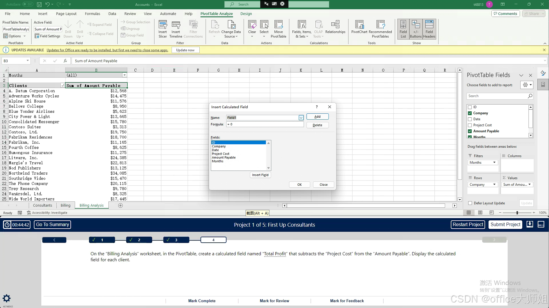Toggle the +/- Buttons display
Viewport: 549px width, 308px height.
(x=416, y=29)
